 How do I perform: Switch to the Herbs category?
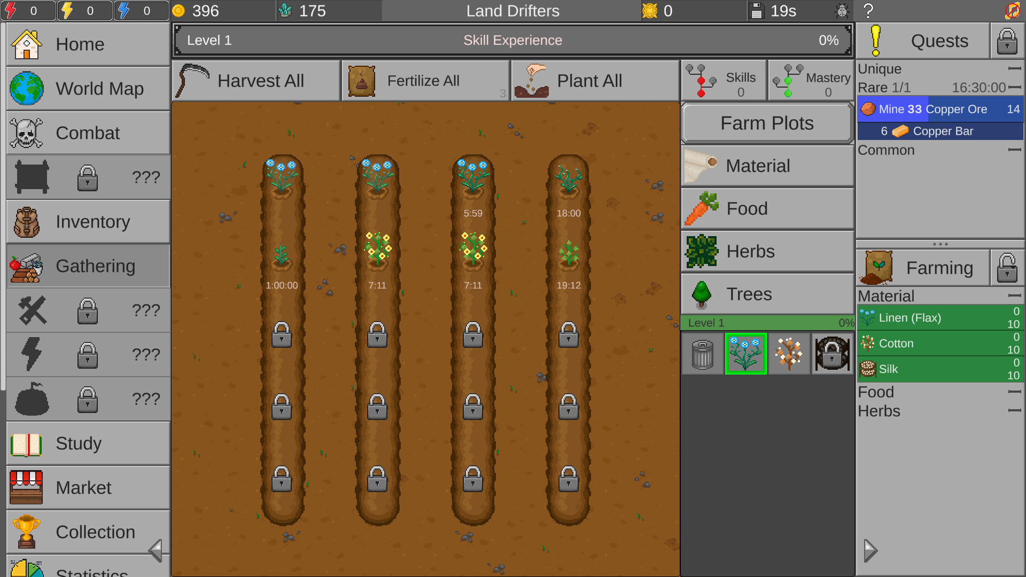[766, 251]
